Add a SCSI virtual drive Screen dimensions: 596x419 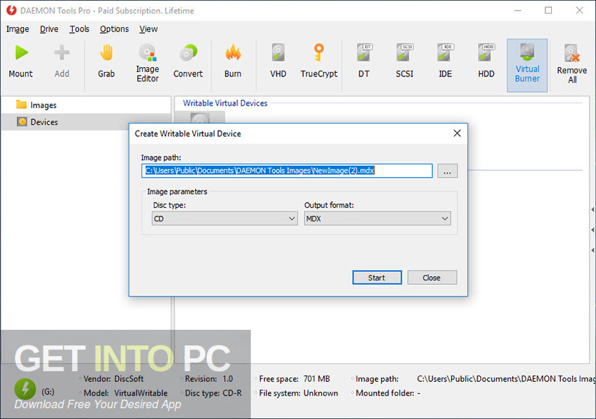[404, 62]
